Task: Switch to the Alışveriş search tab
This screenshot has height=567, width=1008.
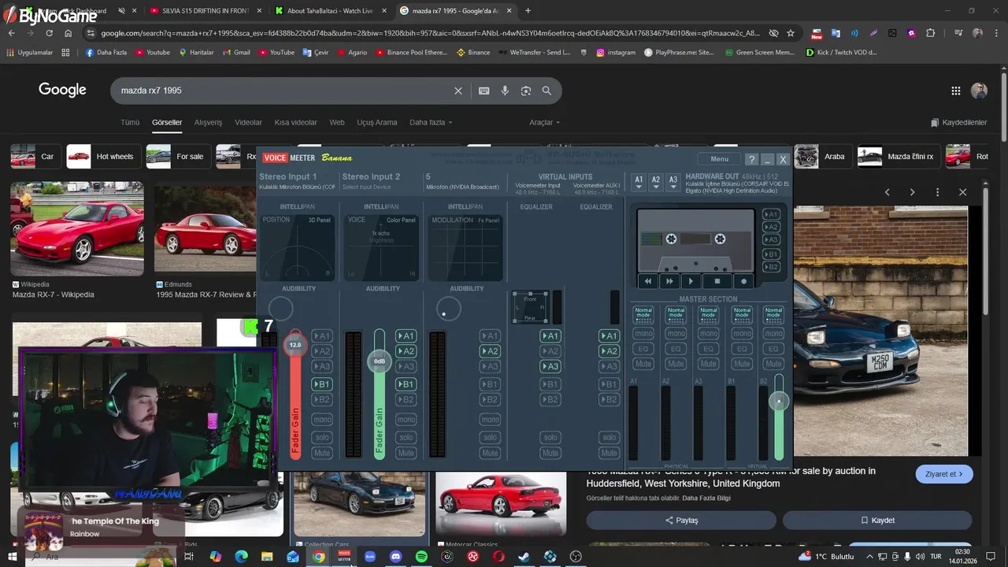Action: coord(209,123)
